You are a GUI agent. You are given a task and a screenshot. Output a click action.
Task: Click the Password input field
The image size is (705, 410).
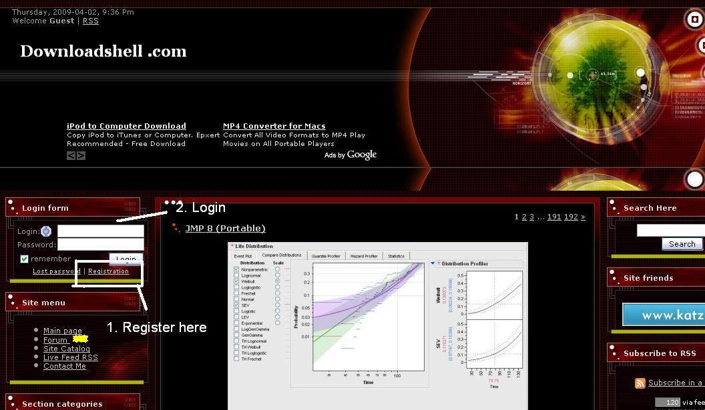[100, 245]
